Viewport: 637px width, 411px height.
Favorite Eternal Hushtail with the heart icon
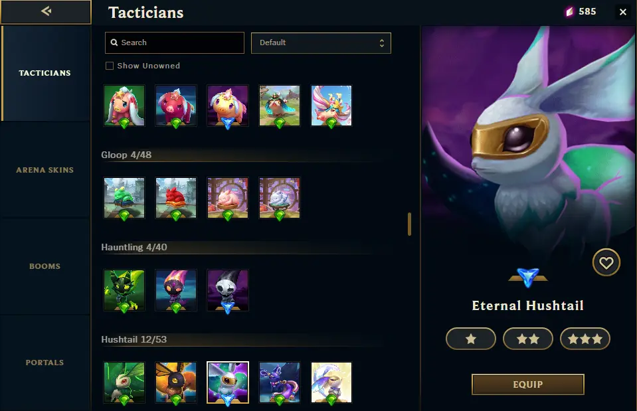pos(606,263)
